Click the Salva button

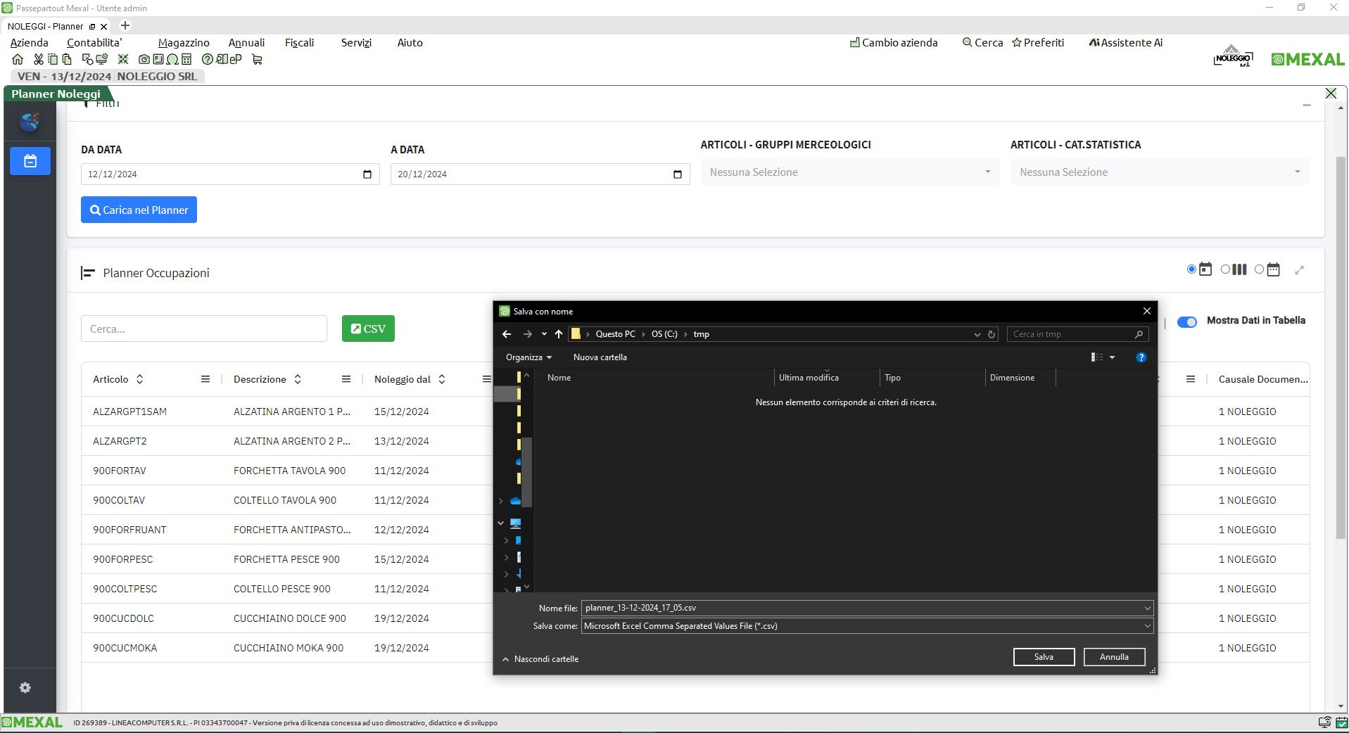point(1043,657)
